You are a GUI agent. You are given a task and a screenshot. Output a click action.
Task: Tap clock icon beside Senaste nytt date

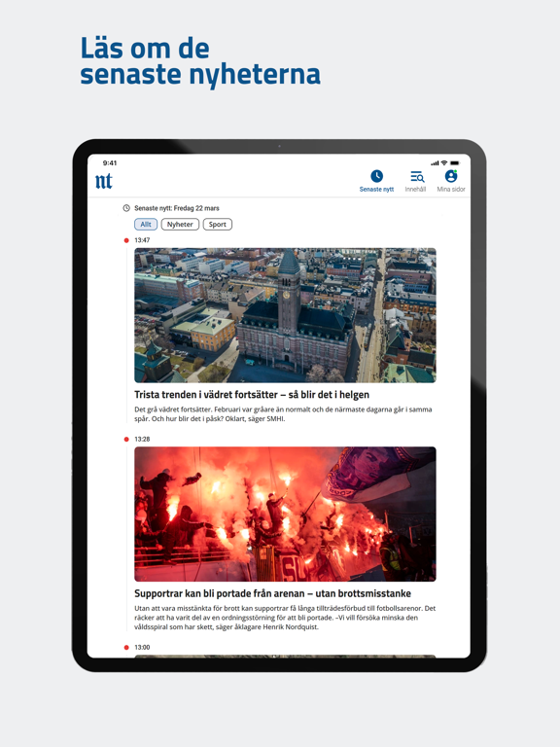[x=126, y=208]
